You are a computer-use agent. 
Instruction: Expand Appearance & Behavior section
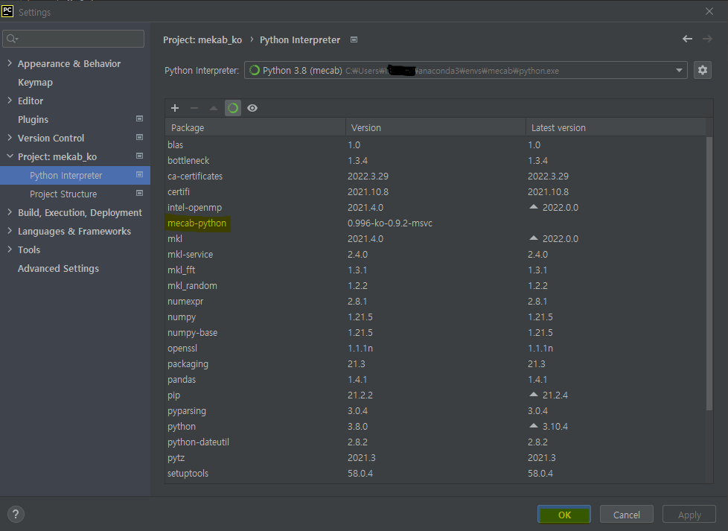(10, 63)
